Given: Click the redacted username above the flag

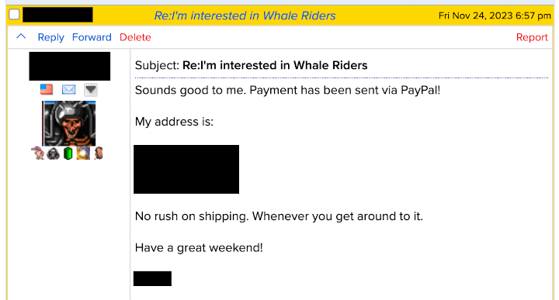Looking at the screenshot, I should tap(70, 66).
